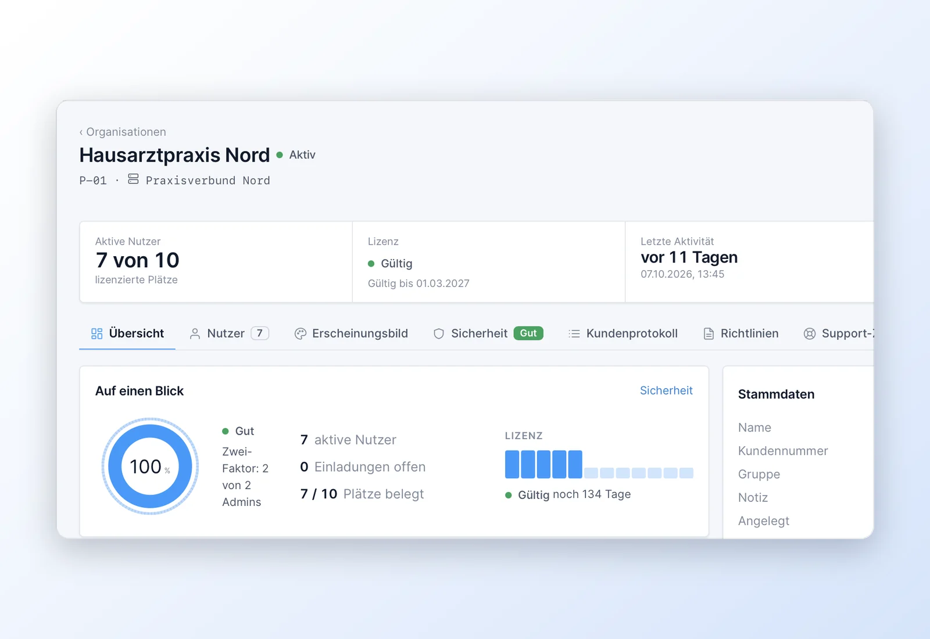
Task: Click the 100% security score ring
Action: pyautogui.click(x=151, y=466)
